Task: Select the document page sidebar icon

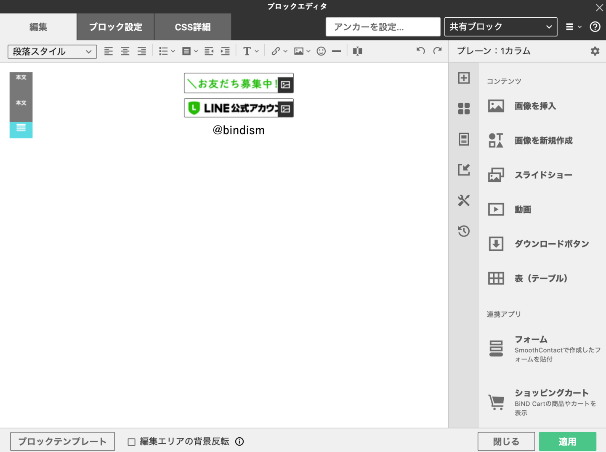Action: point(464,139)
